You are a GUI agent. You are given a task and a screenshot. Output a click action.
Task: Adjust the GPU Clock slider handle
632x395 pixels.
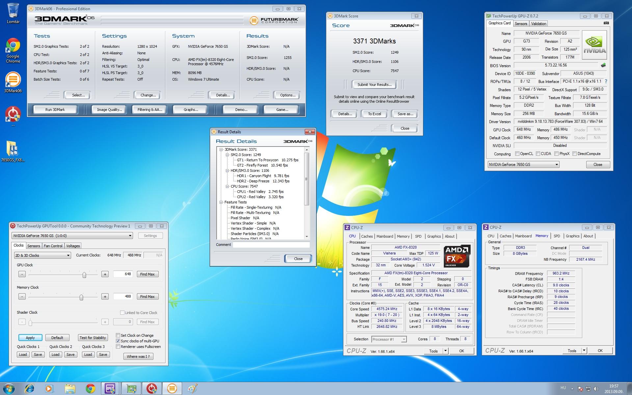point(84,275)
